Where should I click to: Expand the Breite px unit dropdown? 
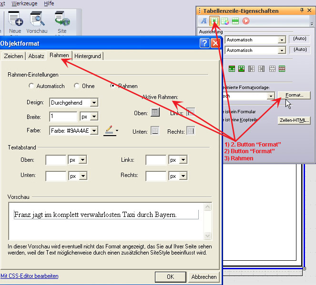(89, 117)
